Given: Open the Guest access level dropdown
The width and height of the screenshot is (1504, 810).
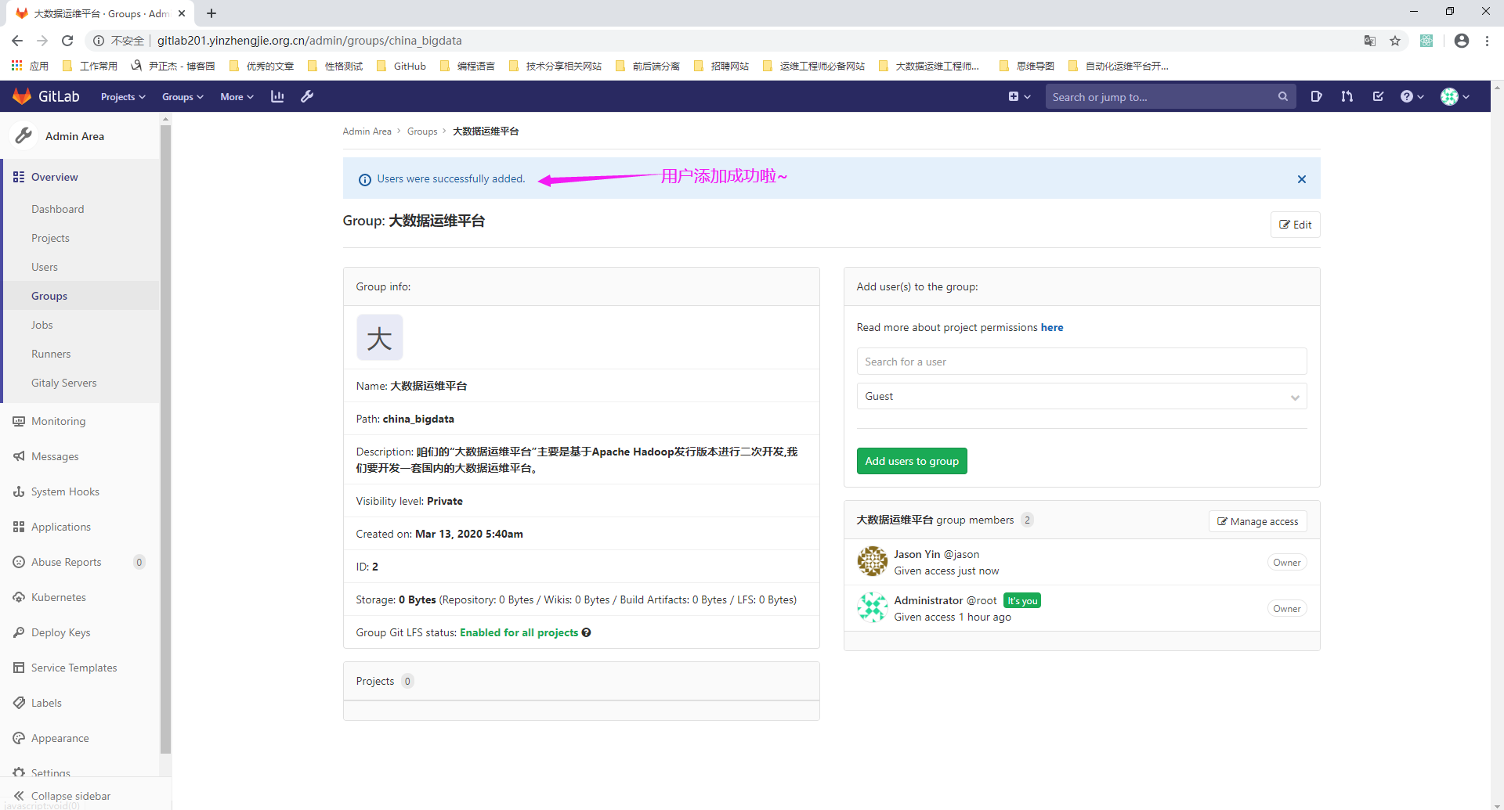Looking at the screenshot, I should 1081,396.
